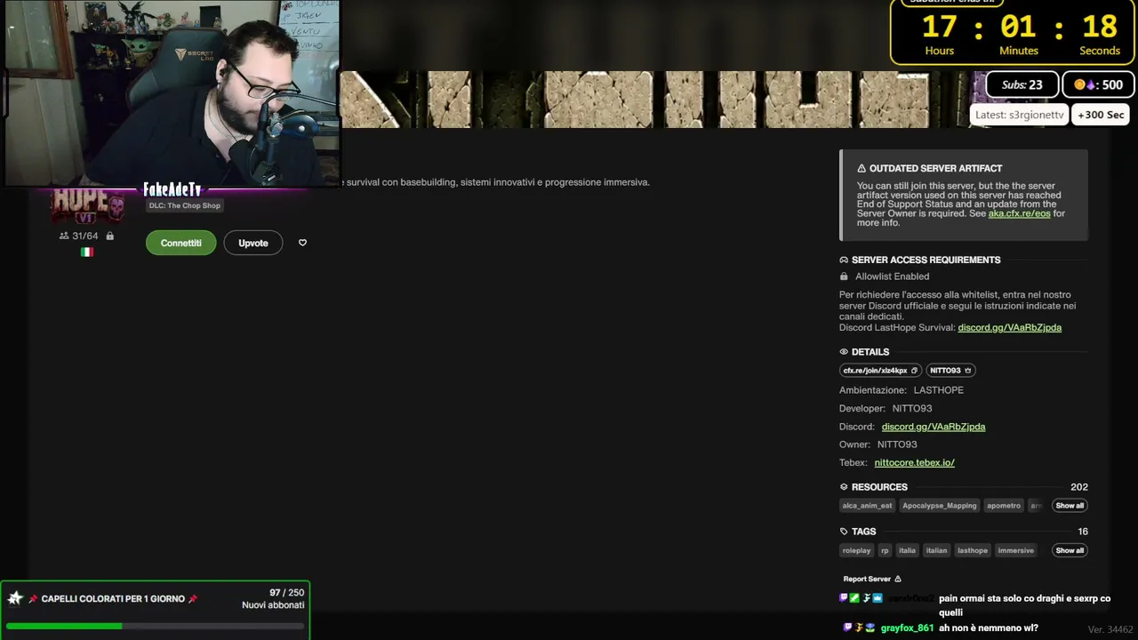The width and height of the screenshot is (1138, 640).
Task: Favorite the server with the heart icon
Action: pos(302,243)
